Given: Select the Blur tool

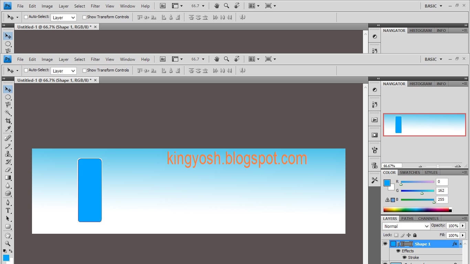Looking at the screenshot, I should click(8, 186).
